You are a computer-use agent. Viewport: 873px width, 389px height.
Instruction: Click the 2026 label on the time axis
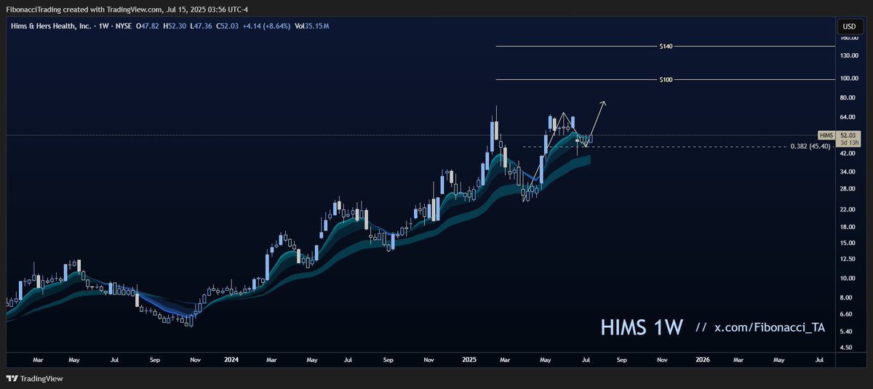click(x=703, y=359)
